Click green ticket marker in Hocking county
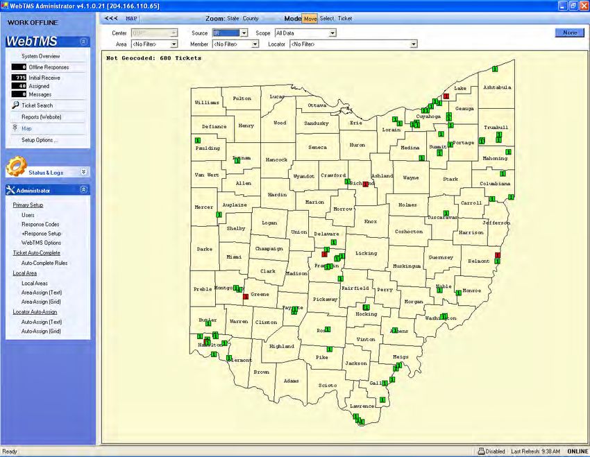This screenshot has height=457, width=590. click(x=366, y=307)
